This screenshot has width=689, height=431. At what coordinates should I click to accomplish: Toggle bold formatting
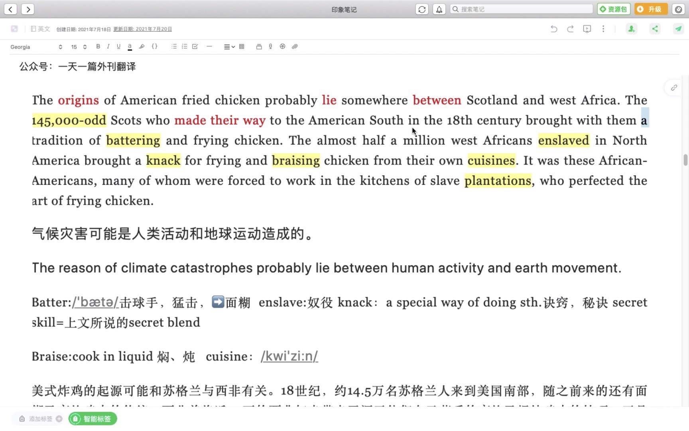point(98,46)
